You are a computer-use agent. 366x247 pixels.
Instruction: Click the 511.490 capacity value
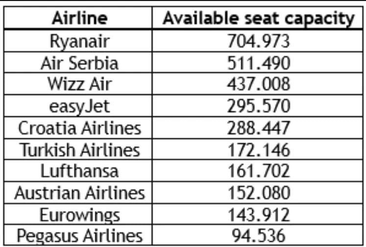259,63
